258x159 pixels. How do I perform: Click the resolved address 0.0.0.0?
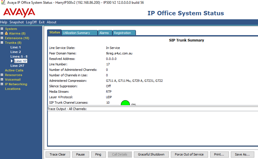111,59
